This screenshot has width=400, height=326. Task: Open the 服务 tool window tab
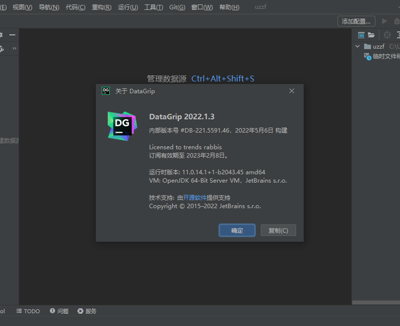87,311
